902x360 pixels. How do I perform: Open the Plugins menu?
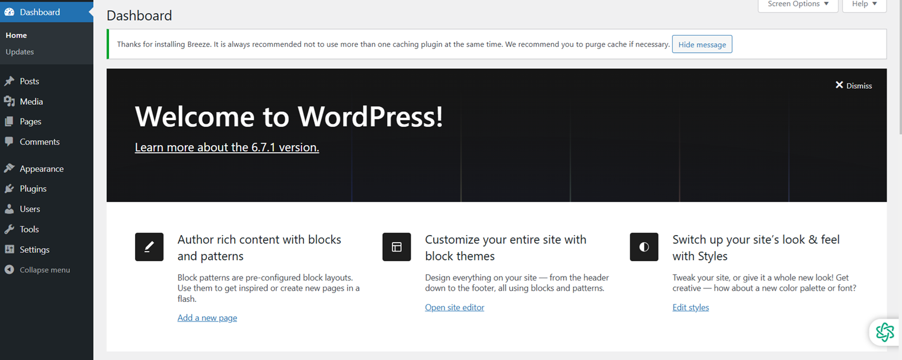coord(33,189)
